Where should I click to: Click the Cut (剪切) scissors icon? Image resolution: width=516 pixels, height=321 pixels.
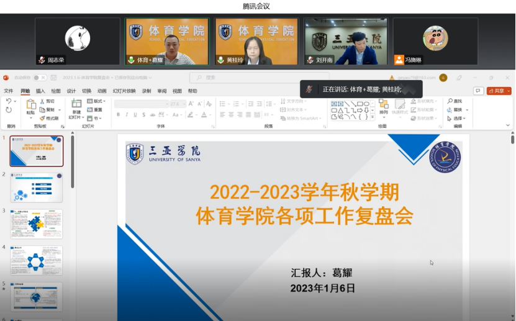(42, 101)
